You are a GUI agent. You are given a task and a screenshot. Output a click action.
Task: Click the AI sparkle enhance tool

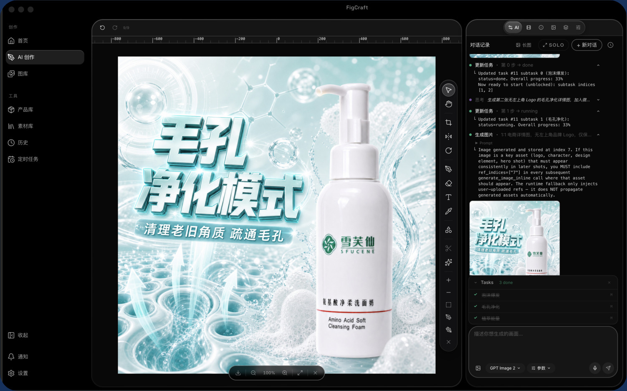coord(448,262)
